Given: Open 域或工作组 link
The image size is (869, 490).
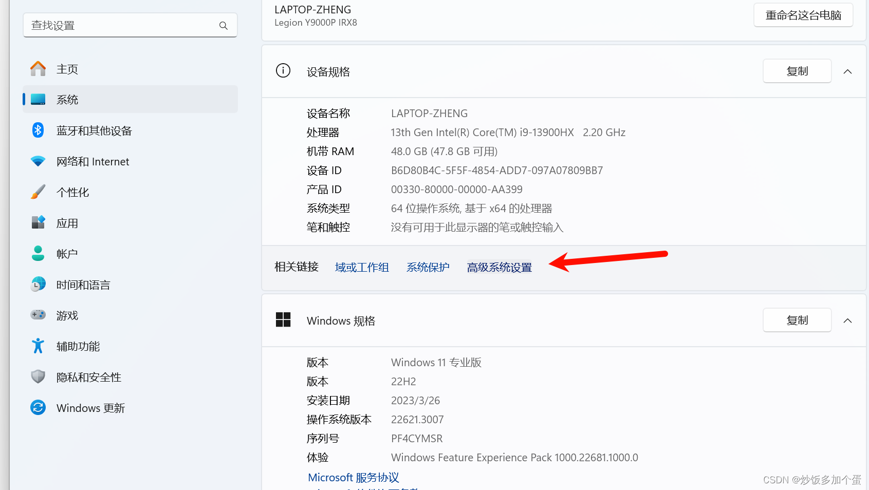Looking at the screenshot, I should [362, 268].
